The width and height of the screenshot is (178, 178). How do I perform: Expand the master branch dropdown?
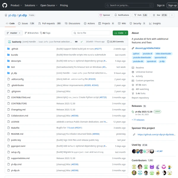point(14,33)
